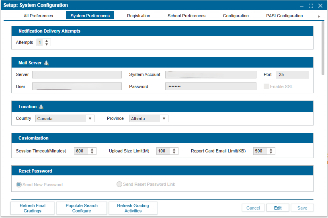The width and height of the screenshot is (328, 218).
Task: Decrease Report Card Email Limit value
Action: (x=271, y=153)
